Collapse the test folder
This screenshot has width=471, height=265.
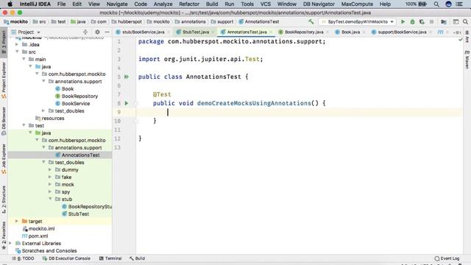(24, 125)
